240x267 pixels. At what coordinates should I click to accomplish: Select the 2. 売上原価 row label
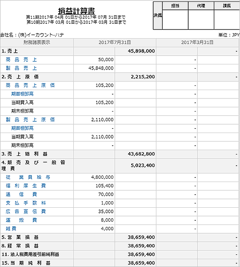coord(20,77)
